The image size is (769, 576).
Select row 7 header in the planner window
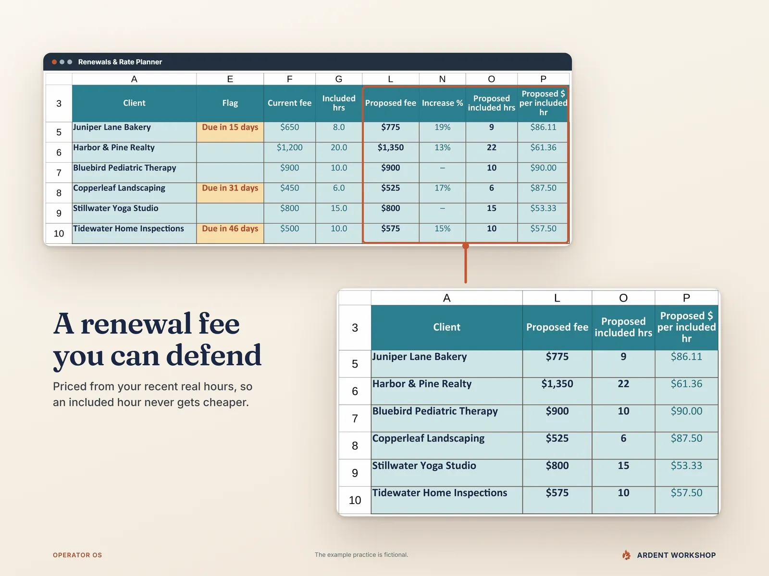coord(59,173)
